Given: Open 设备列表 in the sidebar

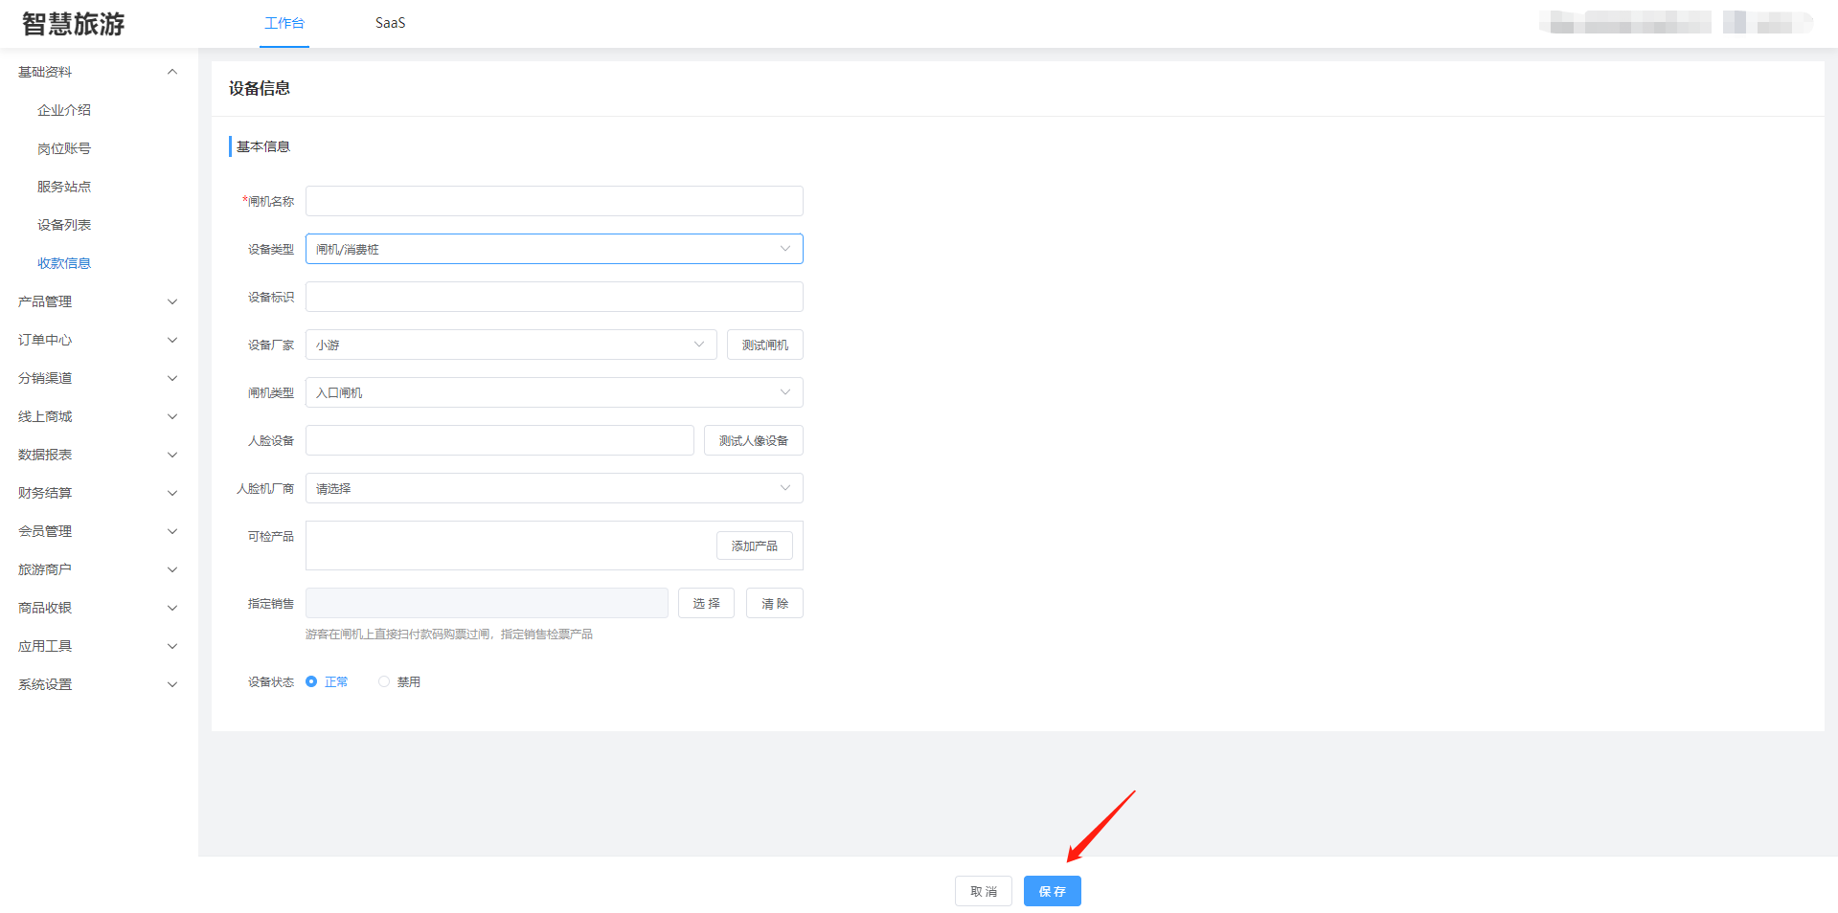Looking at the screenshot, I should tap(64, 225).
